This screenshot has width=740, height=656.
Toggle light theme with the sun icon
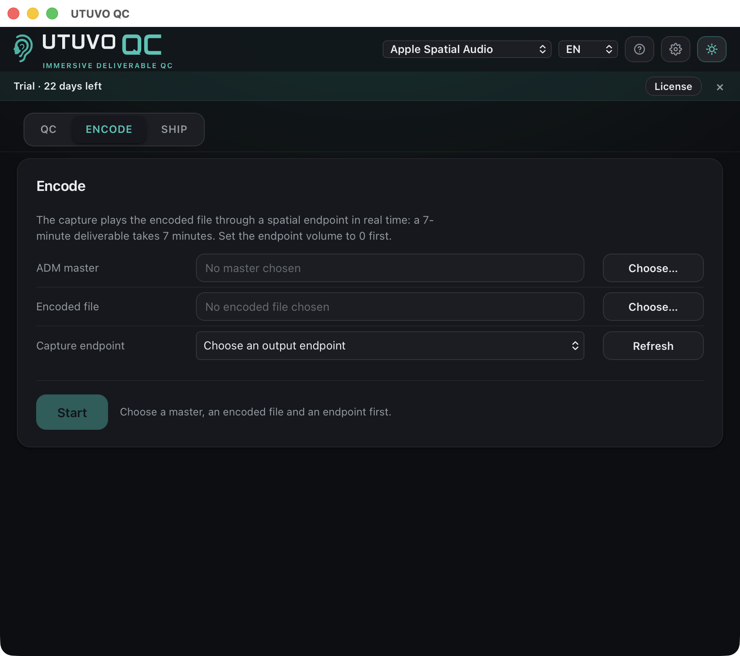pos(711,49)
